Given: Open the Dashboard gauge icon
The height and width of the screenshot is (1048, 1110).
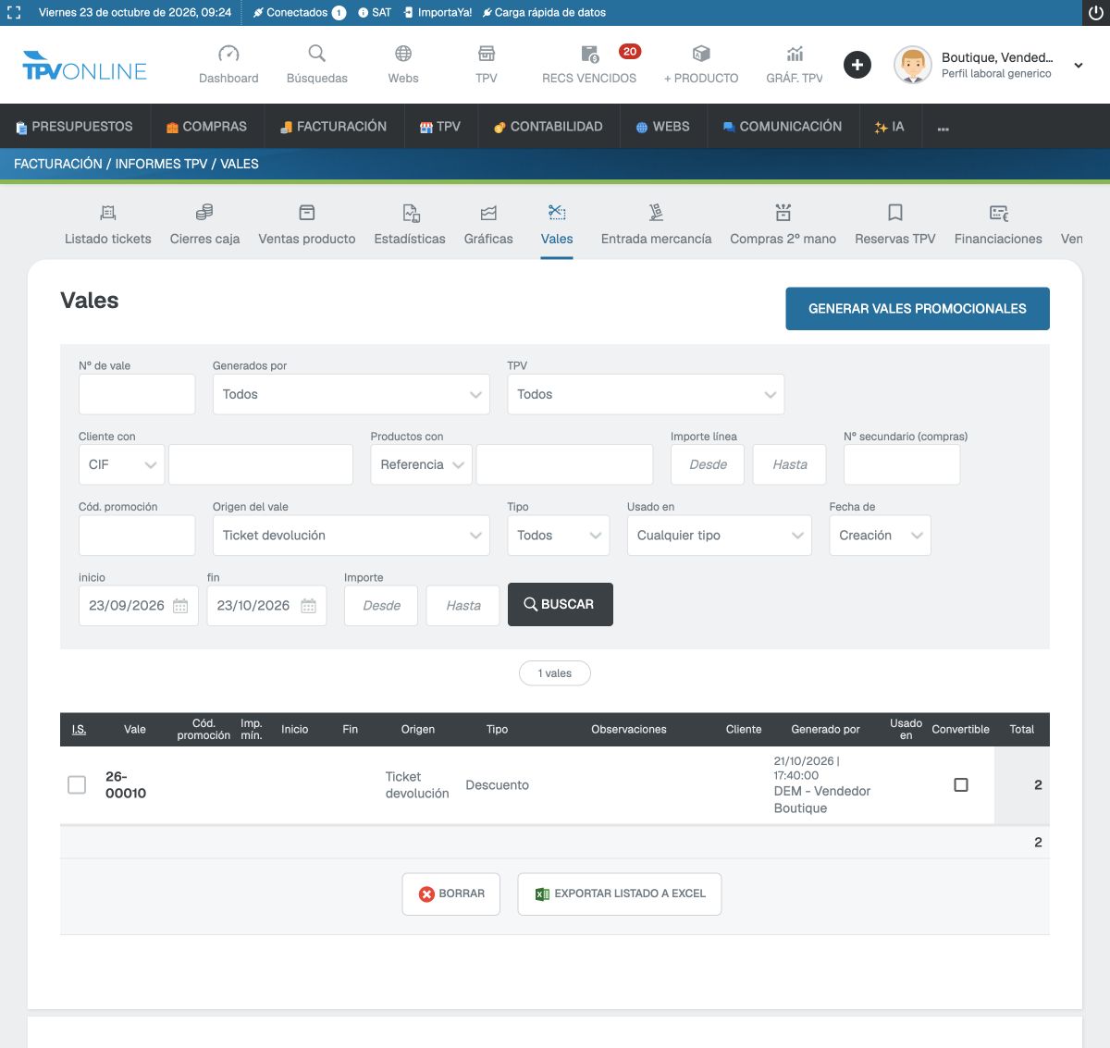Looking at the screenshot, I should 228,54.
